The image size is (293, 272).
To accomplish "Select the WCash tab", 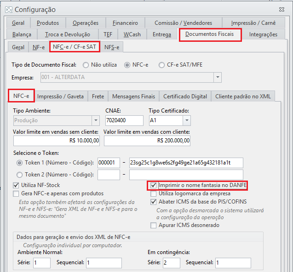I will coord(132,34).
